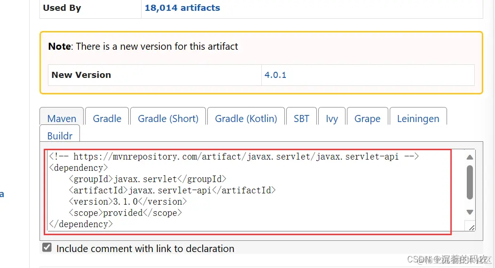Click the mvnrepository URL comment line
Screen dimensions: 495x268
tap(234, 156)
